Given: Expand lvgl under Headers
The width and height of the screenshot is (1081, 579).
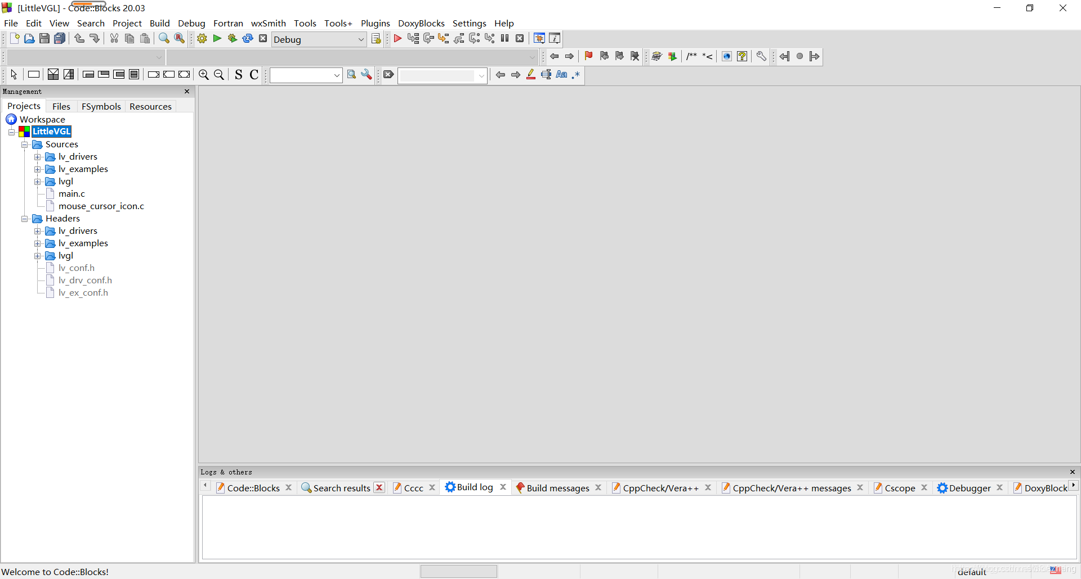Looking at the screenshot, I should click(x=38, y=256).
